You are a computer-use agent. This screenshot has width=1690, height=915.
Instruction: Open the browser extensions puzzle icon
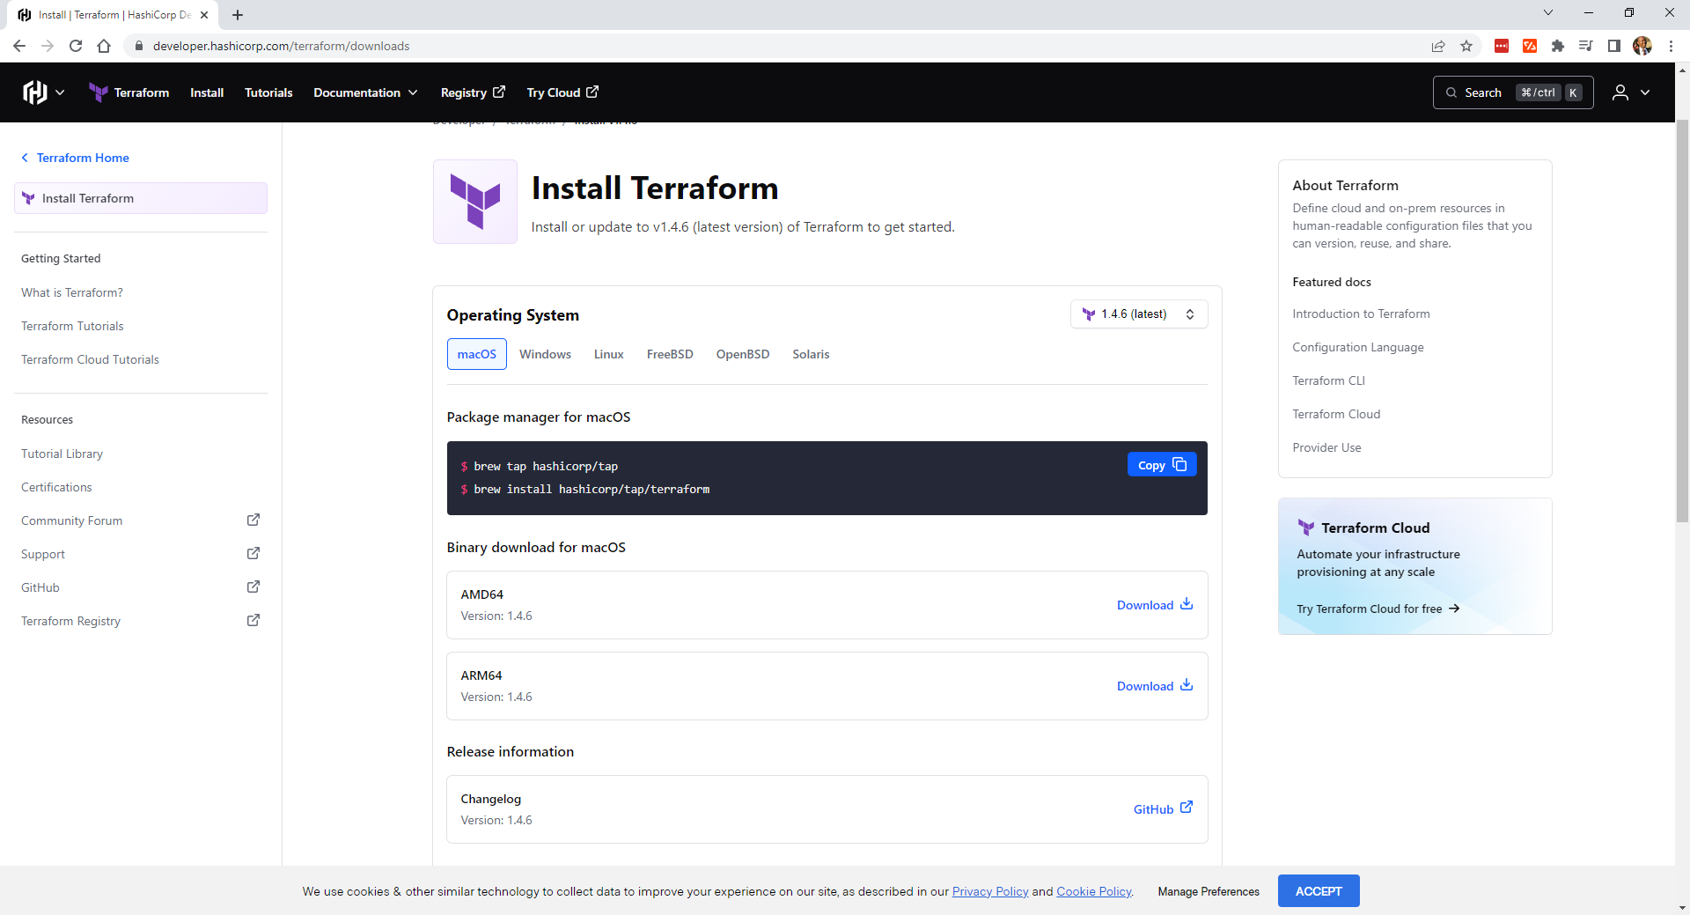(1558, 46)
